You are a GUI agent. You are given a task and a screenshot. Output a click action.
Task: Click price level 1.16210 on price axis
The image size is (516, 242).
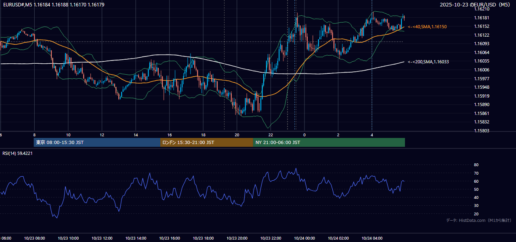coord(481,9)
